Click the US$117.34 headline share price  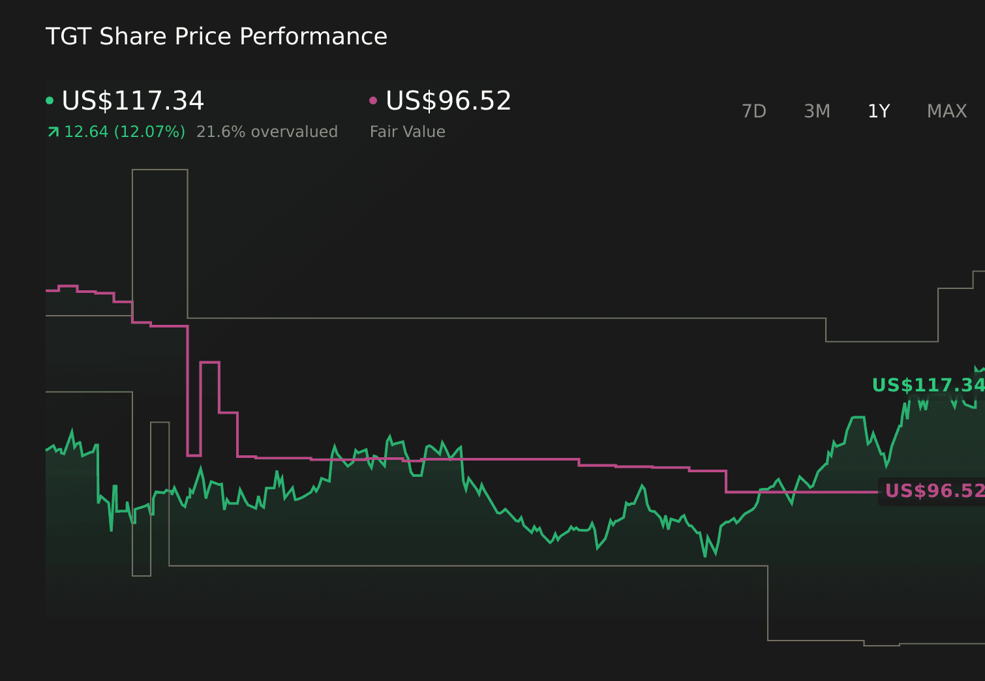[132, 101]
